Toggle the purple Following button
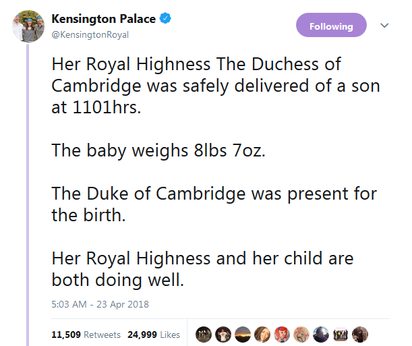412x346 pixels. 331,26
